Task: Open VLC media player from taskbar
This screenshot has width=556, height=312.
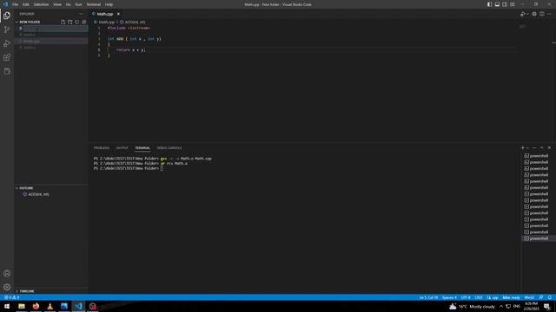Action: (x=50, y=306)
